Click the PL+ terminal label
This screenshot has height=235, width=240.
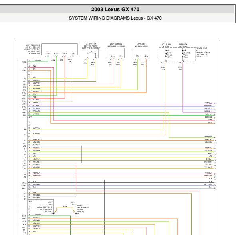tap(25, 82)
